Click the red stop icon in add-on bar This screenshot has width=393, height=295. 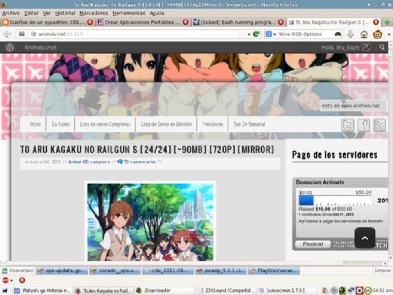pos(5,280)
